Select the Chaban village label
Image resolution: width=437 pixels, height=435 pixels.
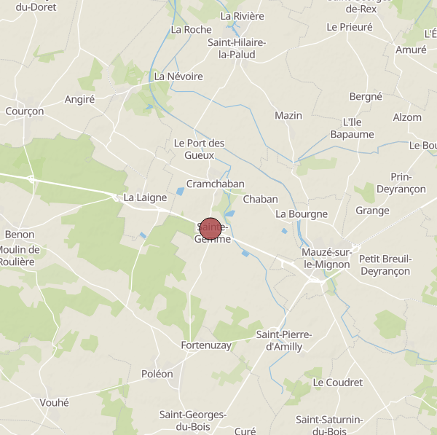(260, 200)
